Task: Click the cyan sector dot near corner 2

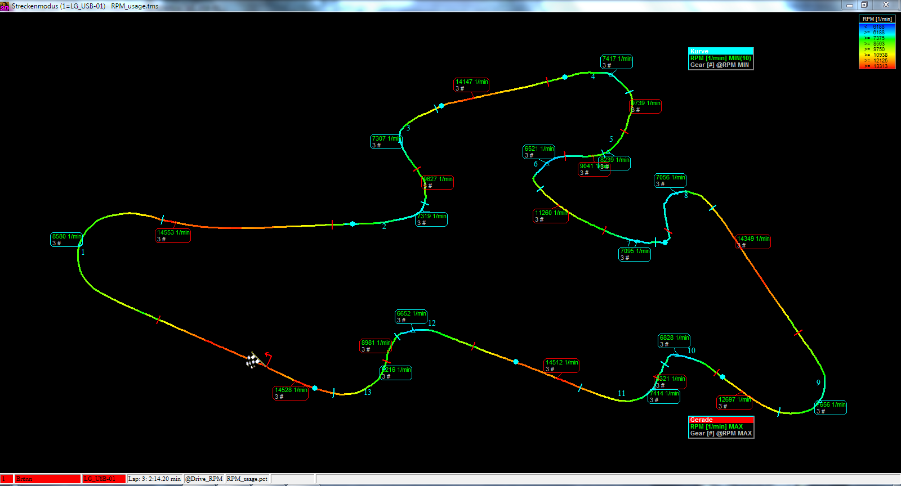Action: tap(353, 224)
